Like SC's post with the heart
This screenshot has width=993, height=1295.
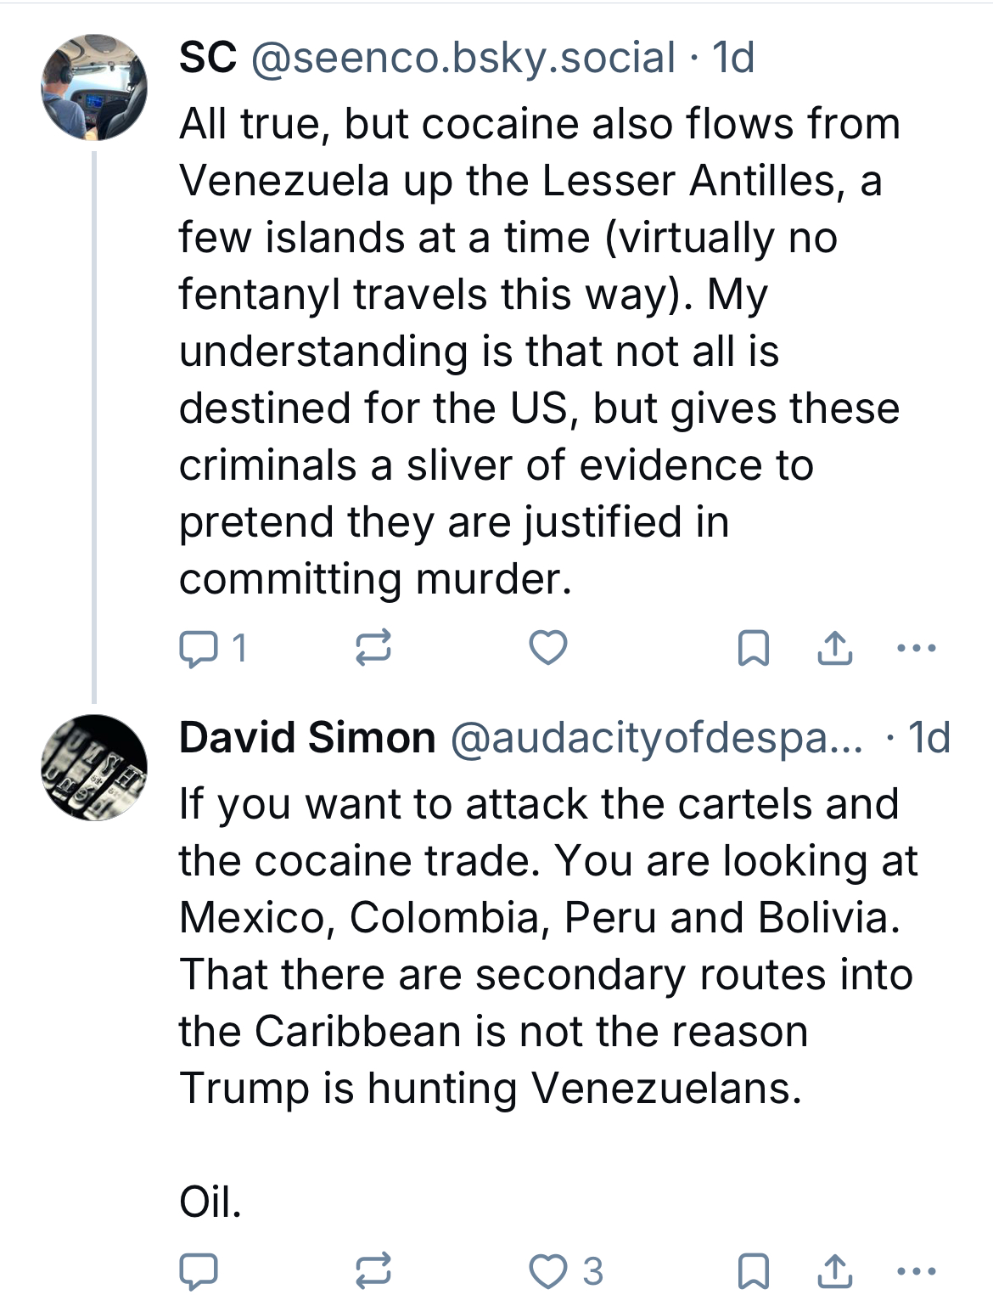click(548, 649)
